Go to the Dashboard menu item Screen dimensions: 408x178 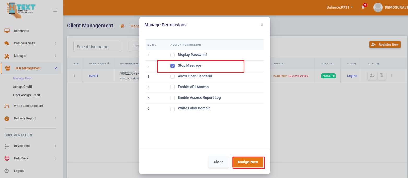coord(21,31)
